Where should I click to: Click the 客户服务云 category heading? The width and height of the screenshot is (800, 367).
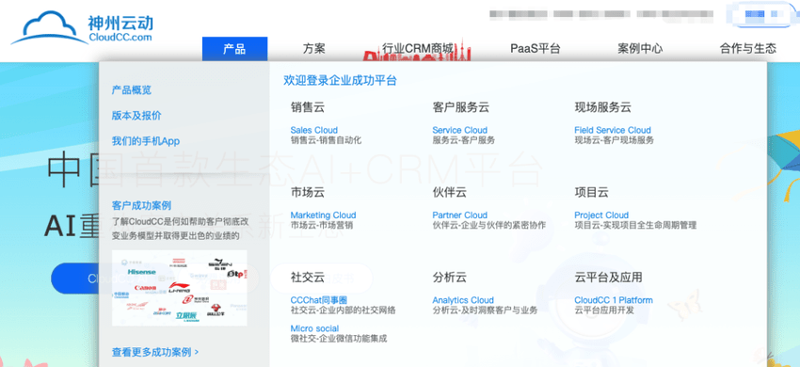[461, 107]
